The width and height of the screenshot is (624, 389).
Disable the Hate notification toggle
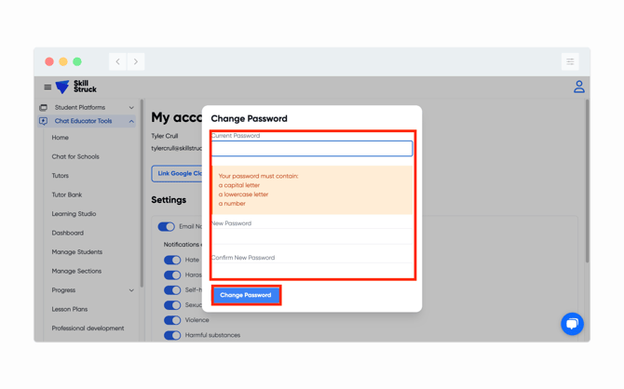pos(172,261)
